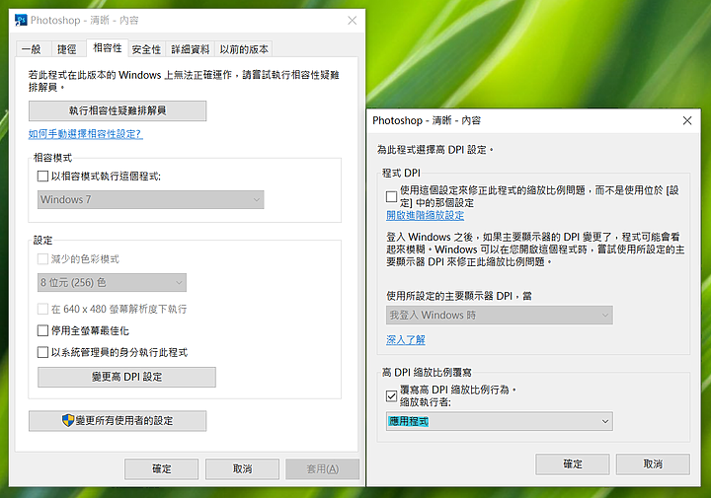Viewport: 711px width, 498px height.
Task: Toggle the 減少的色彩模式 checkbox
Action: [x=42, y=259]
